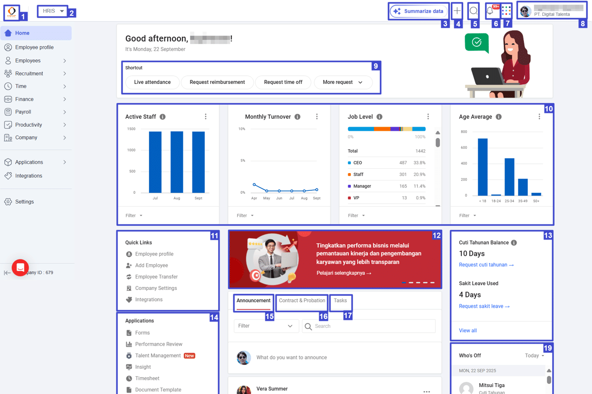
Task: Open Filter dropdown under Job Level
Action: (357, 215)
